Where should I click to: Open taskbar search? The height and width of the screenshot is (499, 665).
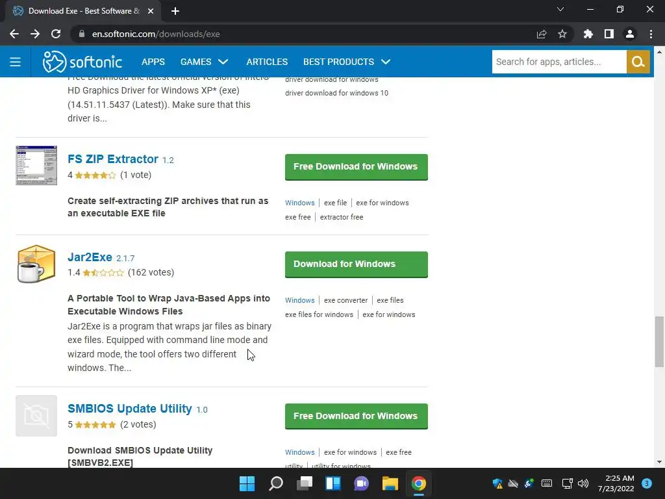[x=275, y=483]
